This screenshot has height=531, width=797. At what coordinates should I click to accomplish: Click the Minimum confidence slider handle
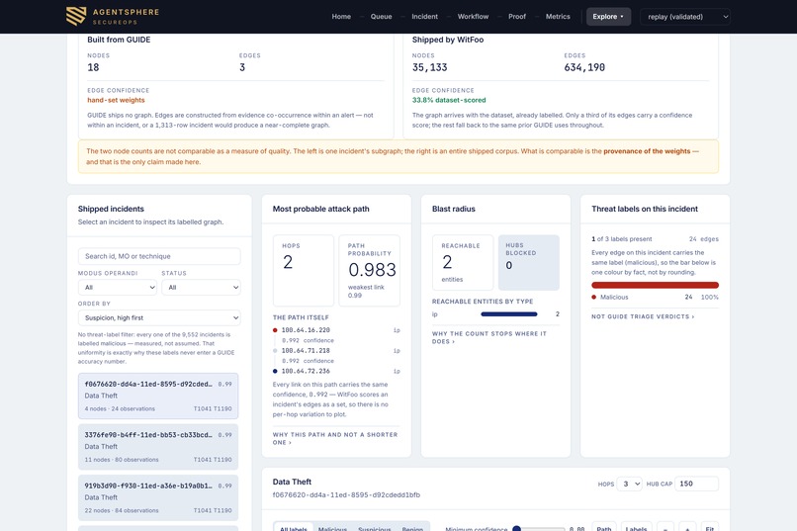click(x=516, y=529)
